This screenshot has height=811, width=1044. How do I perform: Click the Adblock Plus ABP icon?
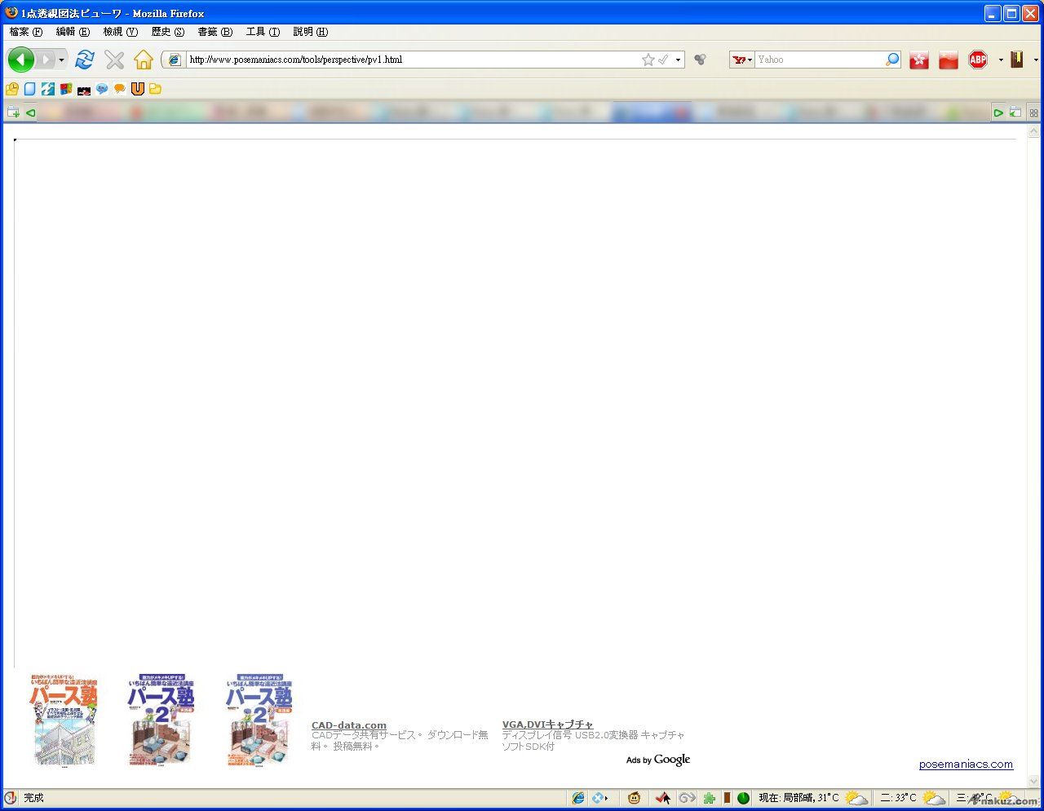tap(978, 60)
